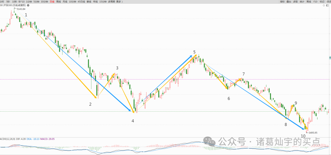
Task: Click the diamond icon at chart top-right
Action: pos(324,6)
